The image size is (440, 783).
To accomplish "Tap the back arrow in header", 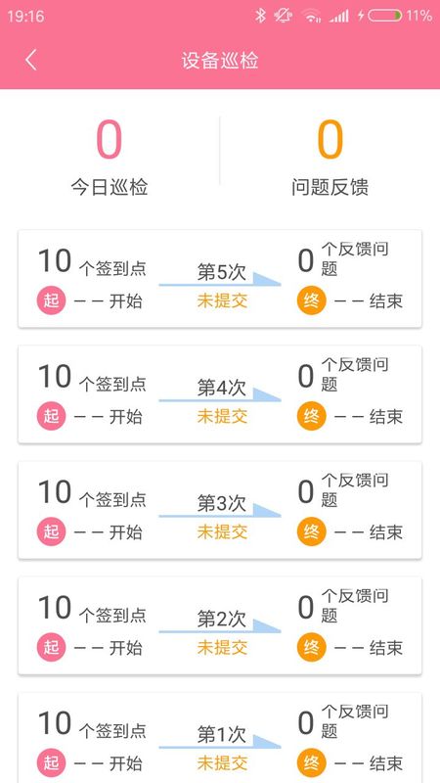I will click(31, 61).
